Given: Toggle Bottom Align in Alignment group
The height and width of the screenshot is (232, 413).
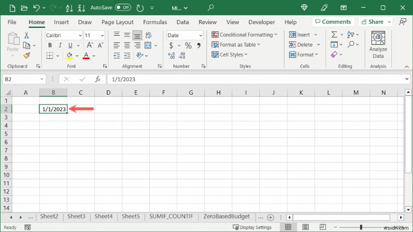Looking at the screenshot, I should pyautogui.click(x=137, y=35).
